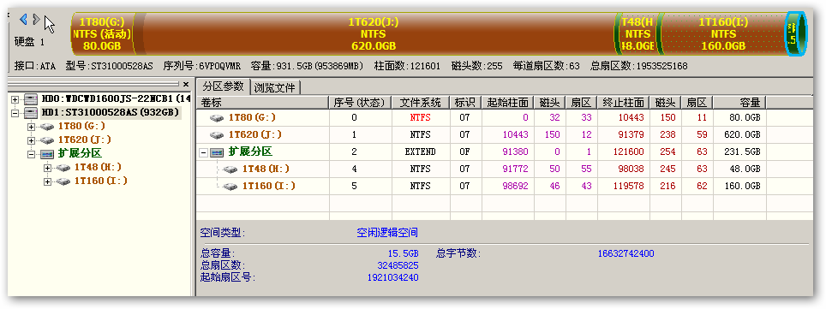This screenshot has height=309, width=826.
Task: Click the 终止柱面 column header
Action: (623, 102)
